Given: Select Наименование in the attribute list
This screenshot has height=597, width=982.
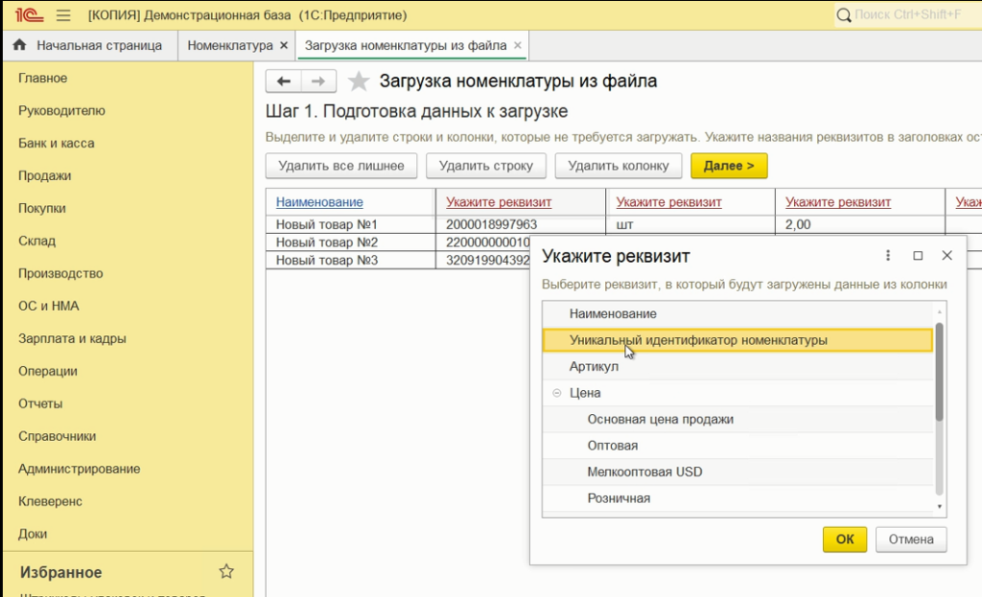Looking at the screenshot, I should pos(737,313).
